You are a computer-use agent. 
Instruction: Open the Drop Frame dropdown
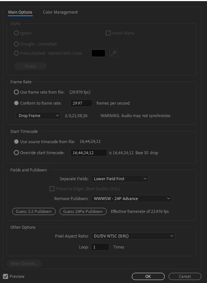click(x=39, y=116)
